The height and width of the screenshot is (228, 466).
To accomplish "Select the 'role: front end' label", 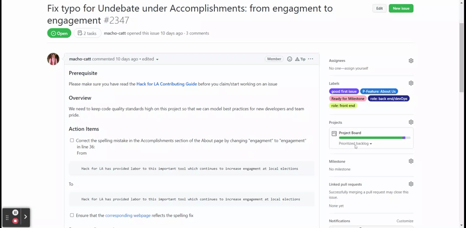I will pyautogui.click(x=343, y=106).
